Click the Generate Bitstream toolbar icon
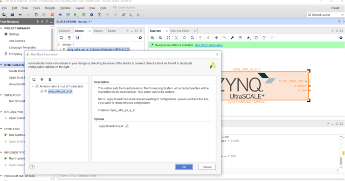The image size is (345, 181). [84, 15]
